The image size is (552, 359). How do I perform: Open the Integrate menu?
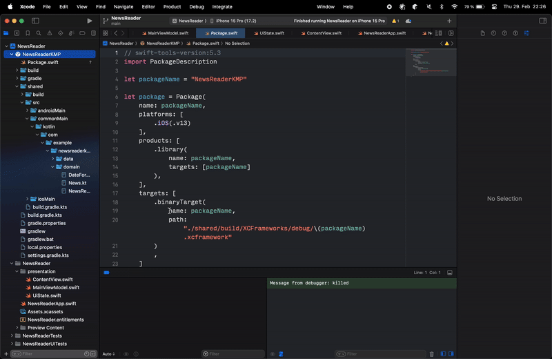(222, 7)
